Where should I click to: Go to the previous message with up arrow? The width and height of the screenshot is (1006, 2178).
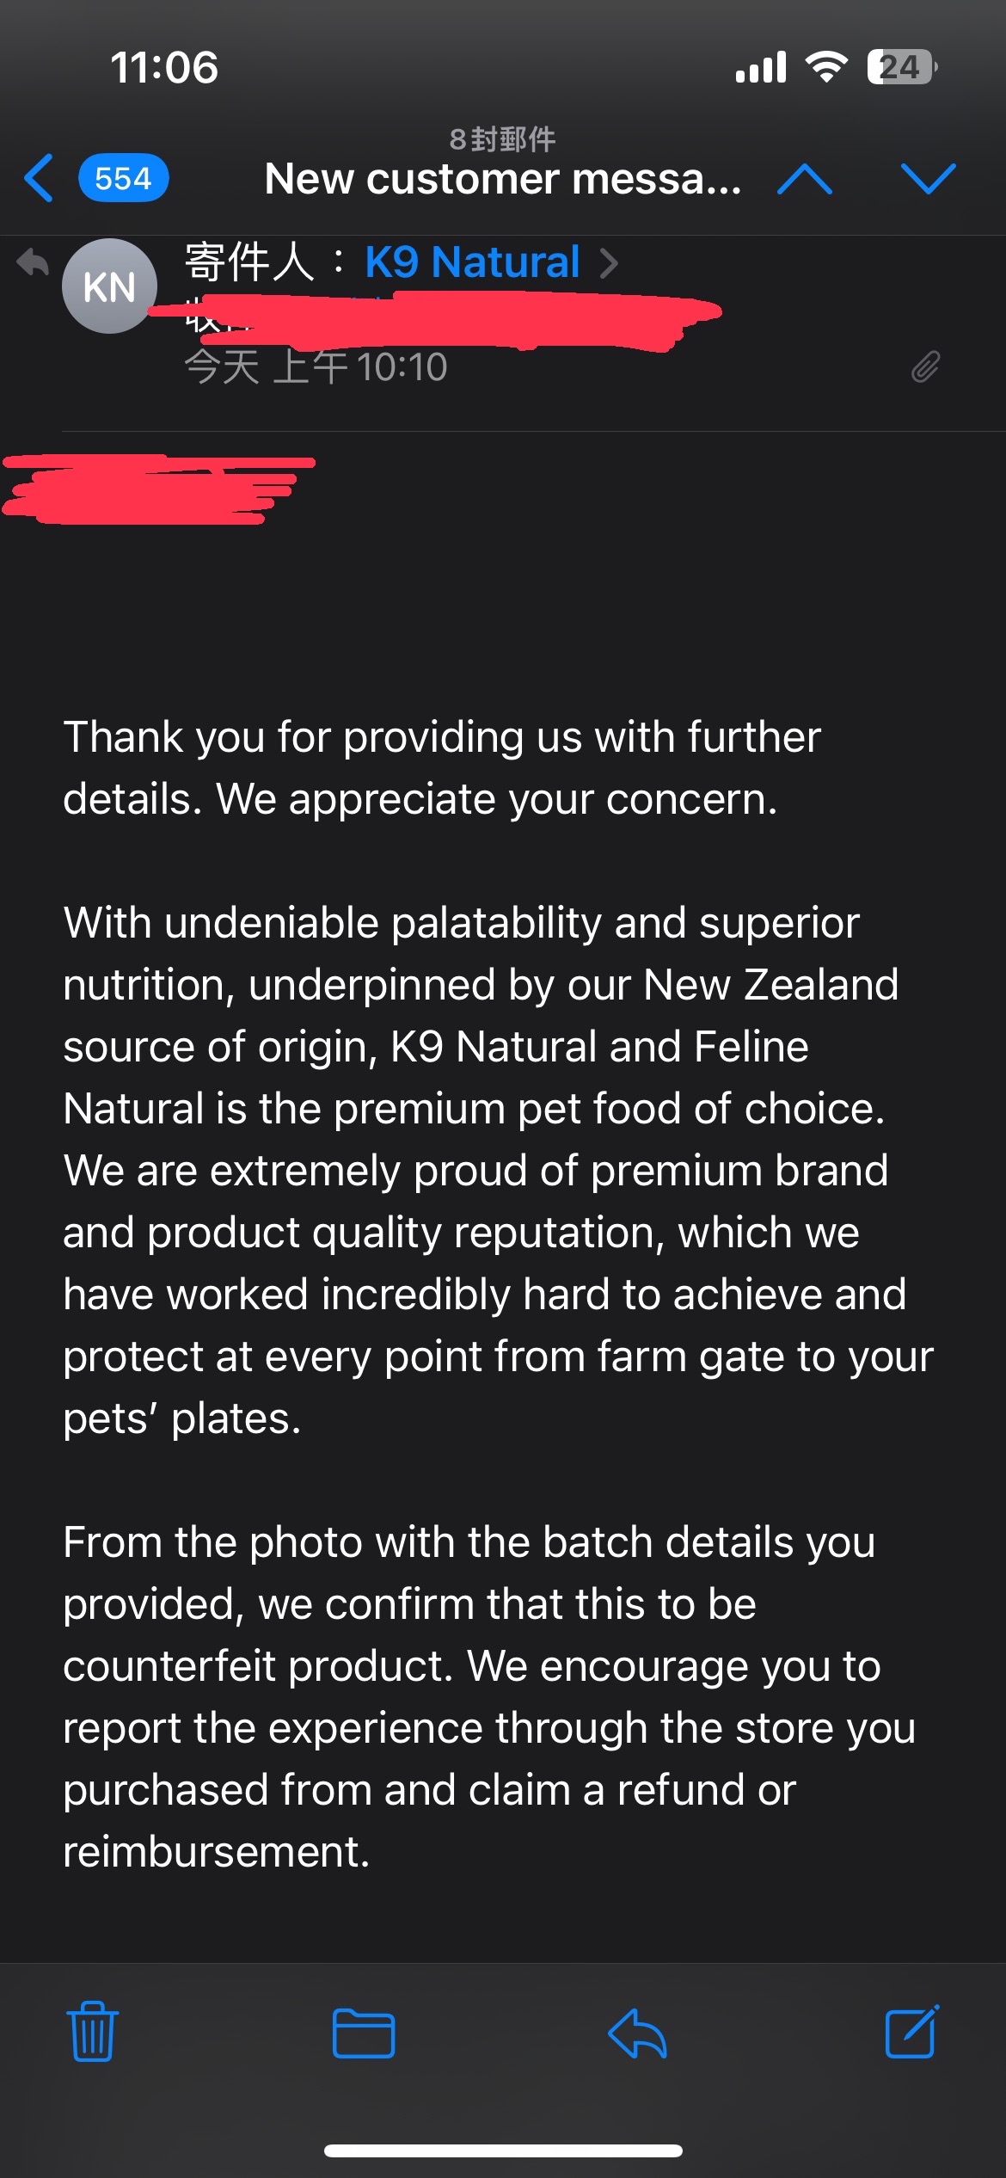pyautogui.click(x=804, y=179)
